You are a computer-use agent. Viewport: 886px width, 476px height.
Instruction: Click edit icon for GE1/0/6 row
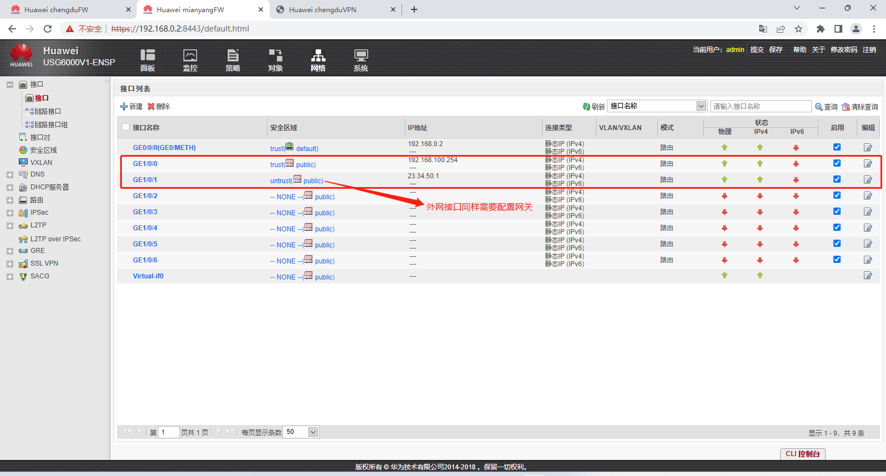point(868,260)
